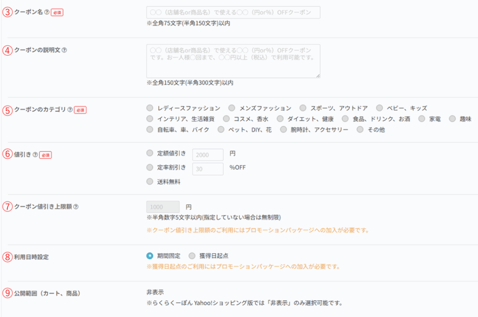Select ペット、DIY、花 category

click(221, 130)
